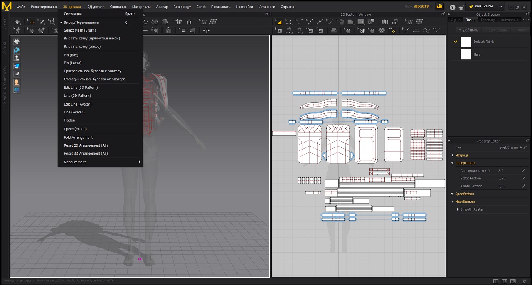The image size is (532, 285).
Task: Click the Добавить button
Action: click(x=468, y=30)
